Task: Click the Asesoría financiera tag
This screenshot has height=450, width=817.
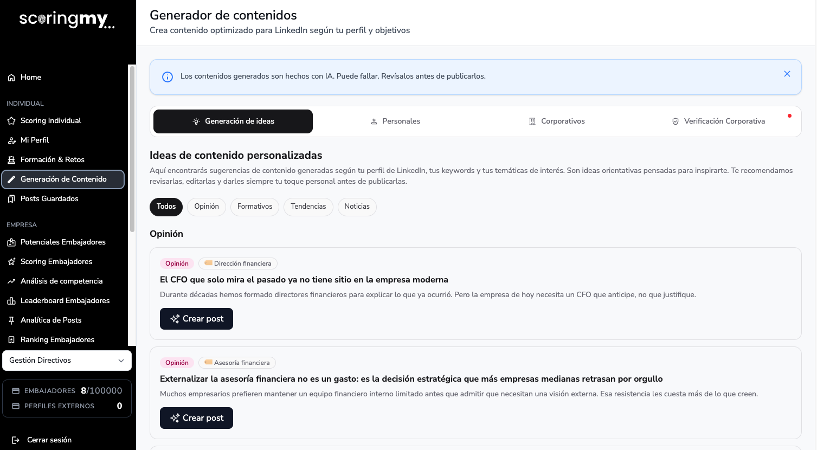Action: coord(237,363)
